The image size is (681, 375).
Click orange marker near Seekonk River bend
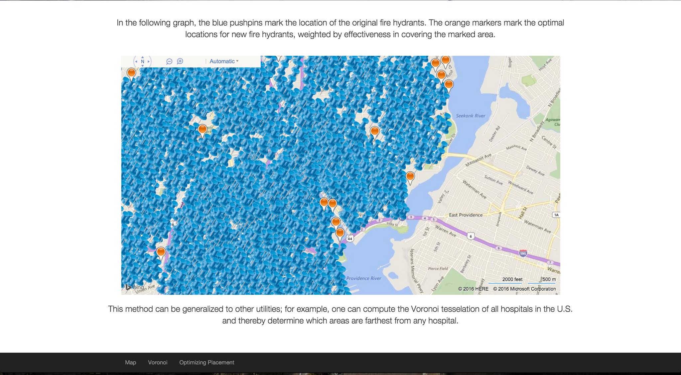click(x=410, y=176)
